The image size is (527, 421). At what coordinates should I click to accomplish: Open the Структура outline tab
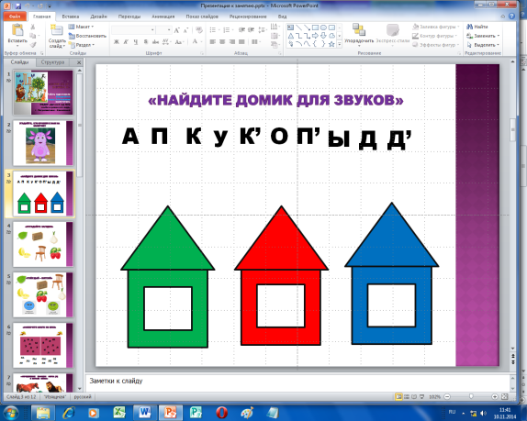point(52,62)
